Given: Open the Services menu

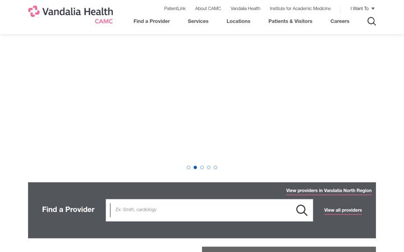Looking at the screenshot, I should click(x=198, y=21).
